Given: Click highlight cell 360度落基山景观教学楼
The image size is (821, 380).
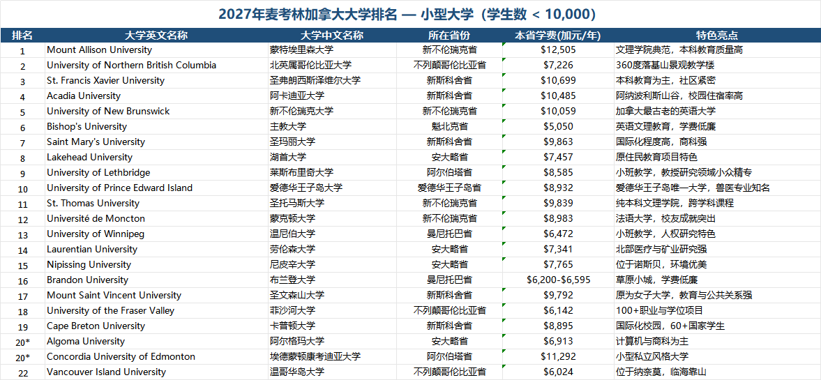Looking at the screenshot, I should click(717, 66).
